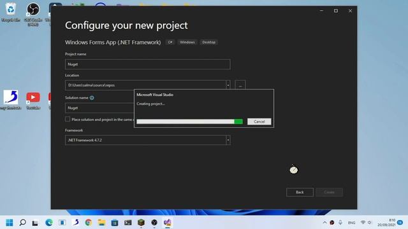This screenshot has height=229, width=408.
Task: Click the Creating project progress bar
Action: (x=189, y=121)
